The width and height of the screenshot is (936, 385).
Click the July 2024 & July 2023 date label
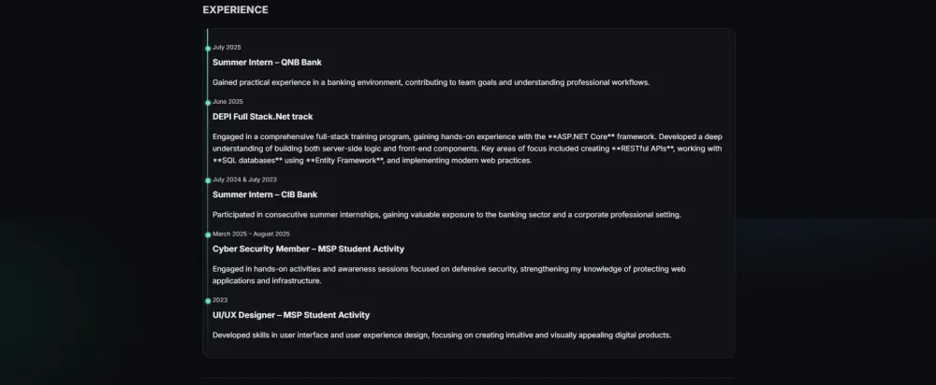[x=244, y=179]
